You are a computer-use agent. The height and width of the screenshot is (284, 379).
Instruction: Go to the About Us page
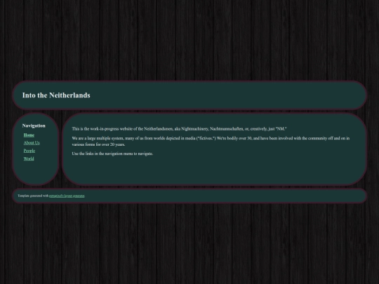[32, 143]
